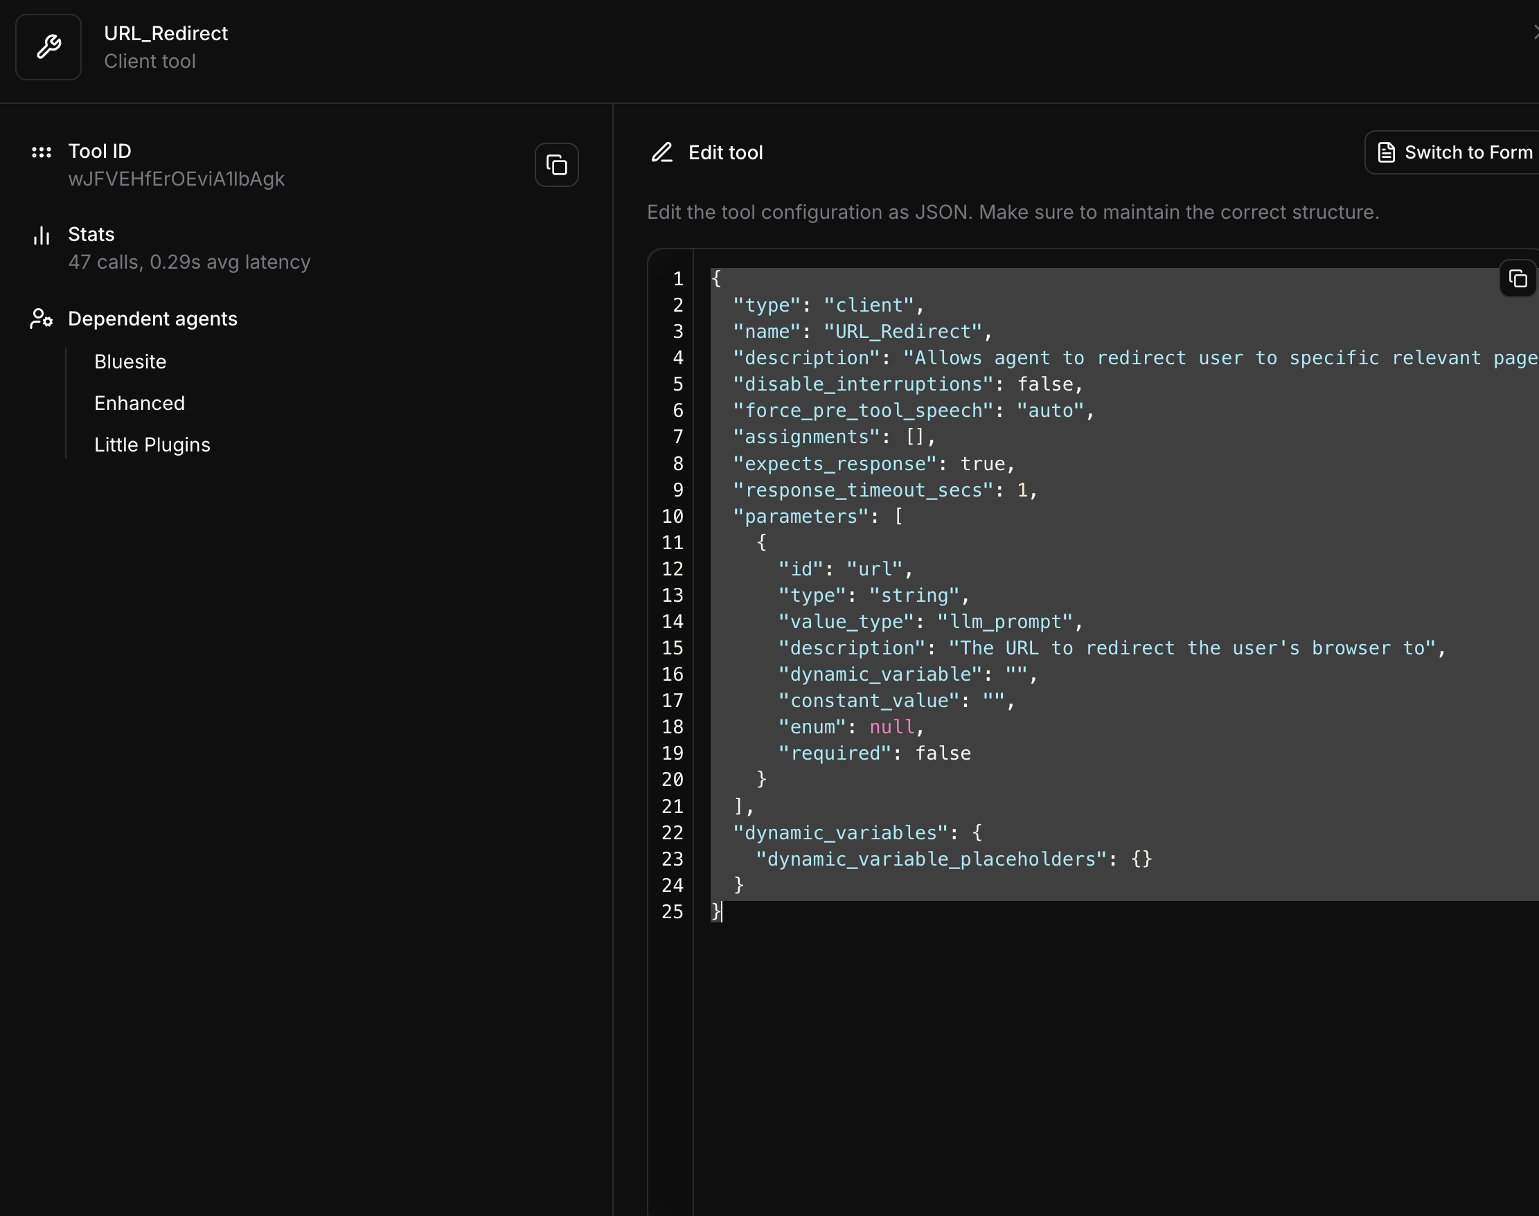Click the Dependent agents heading
The width and height of the screenshot is (1539, 1216).
152,319
